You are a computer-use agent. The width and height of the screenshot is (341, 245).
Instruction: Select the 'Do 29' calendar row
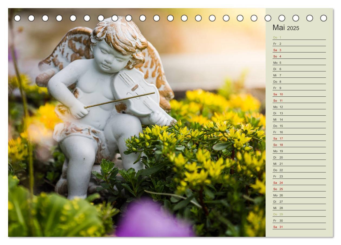299,214
